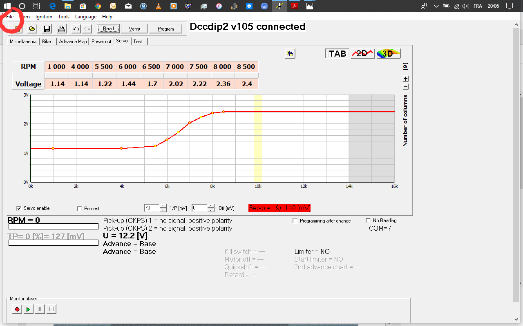Screen dimensions: 523x326
Task: Select the Servo tab
Action: pyautogui.click(x=122, y=41)
